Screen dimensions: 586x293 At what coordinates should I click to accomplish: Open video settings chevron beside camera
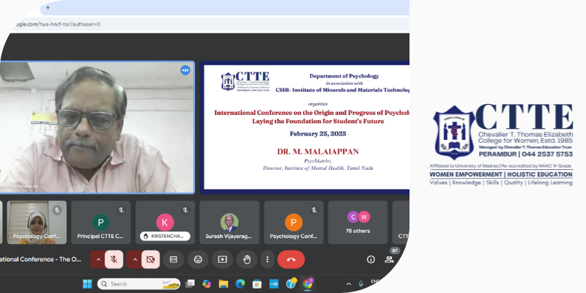(x=135, y=259)
